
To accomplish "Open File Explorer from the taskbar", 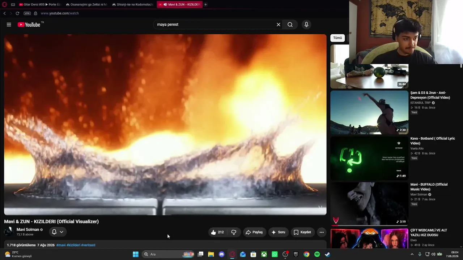I will click(211, 254).
